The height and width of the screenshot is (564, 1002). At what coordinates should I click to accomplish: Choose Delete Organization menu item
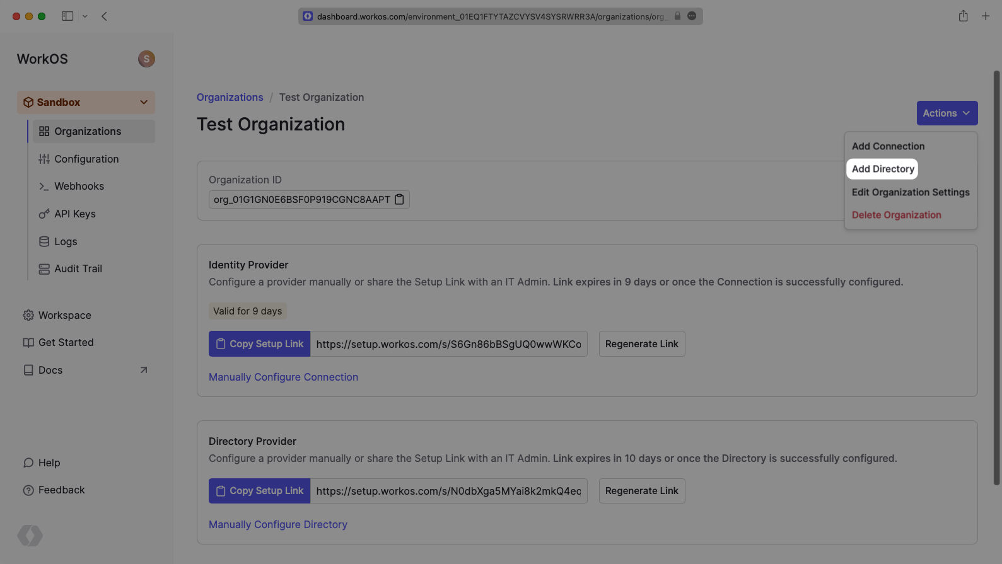tap(896, 215)
